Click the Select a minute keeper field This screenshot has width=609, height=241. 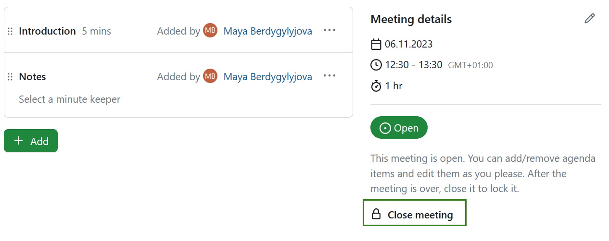pyautogui.click(x=69, y=99)
